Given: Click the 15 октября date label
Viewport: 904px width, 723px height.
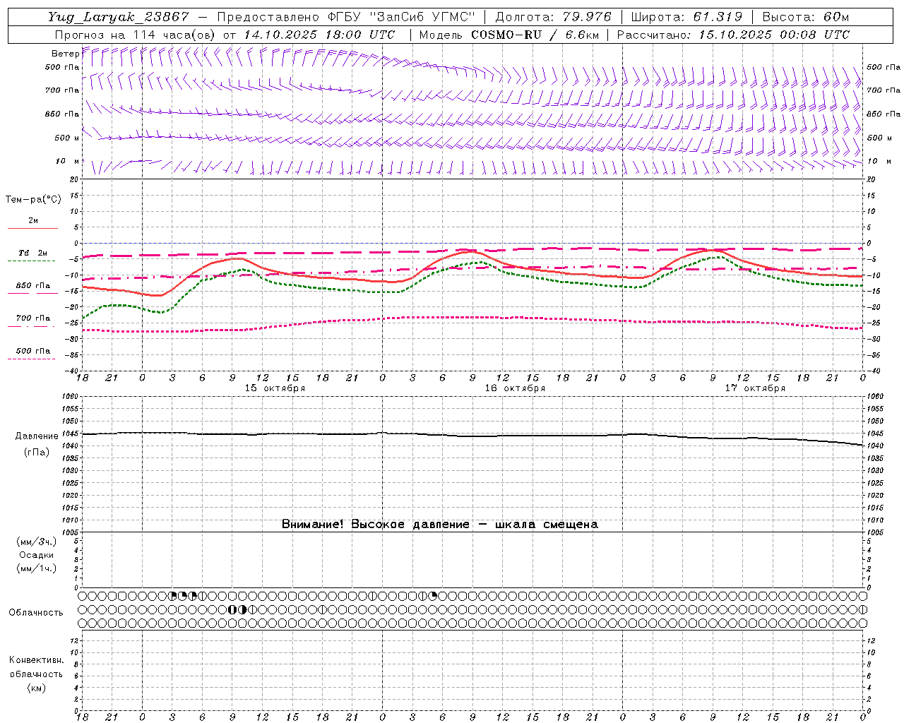Looking at the screenshot, I should click(275, 388).
